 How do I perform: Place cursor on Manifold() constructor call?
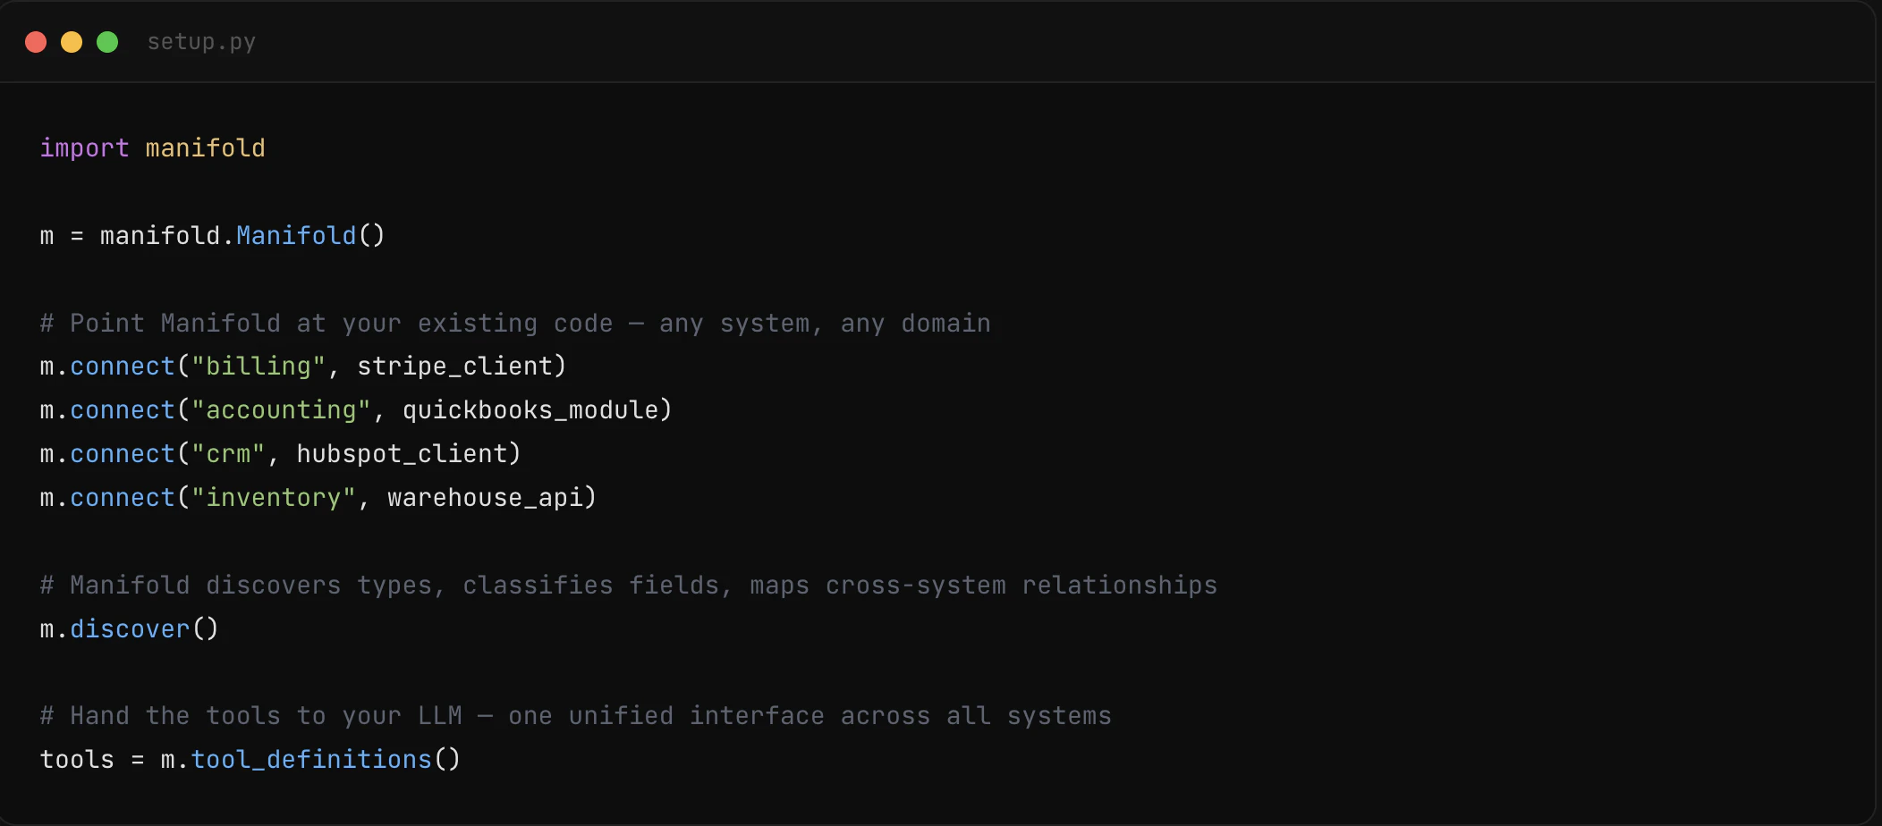click(309, 235)
